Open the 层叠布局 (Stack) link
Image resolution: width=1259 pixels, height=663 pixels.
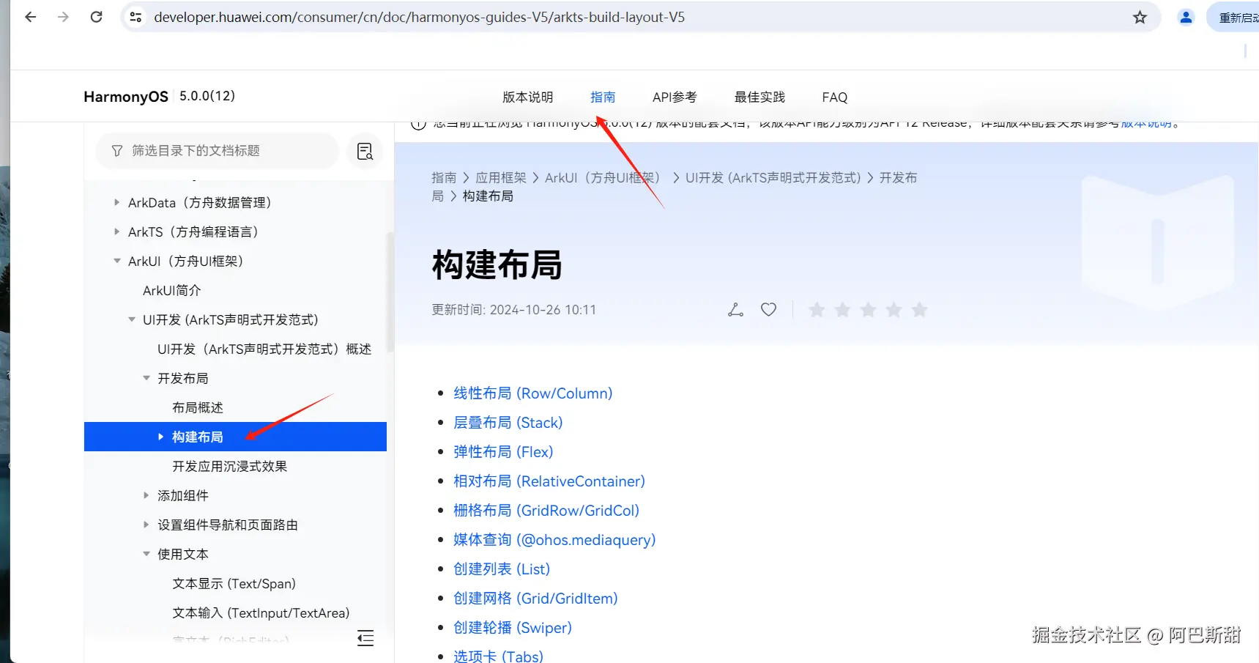click(508, 422)
